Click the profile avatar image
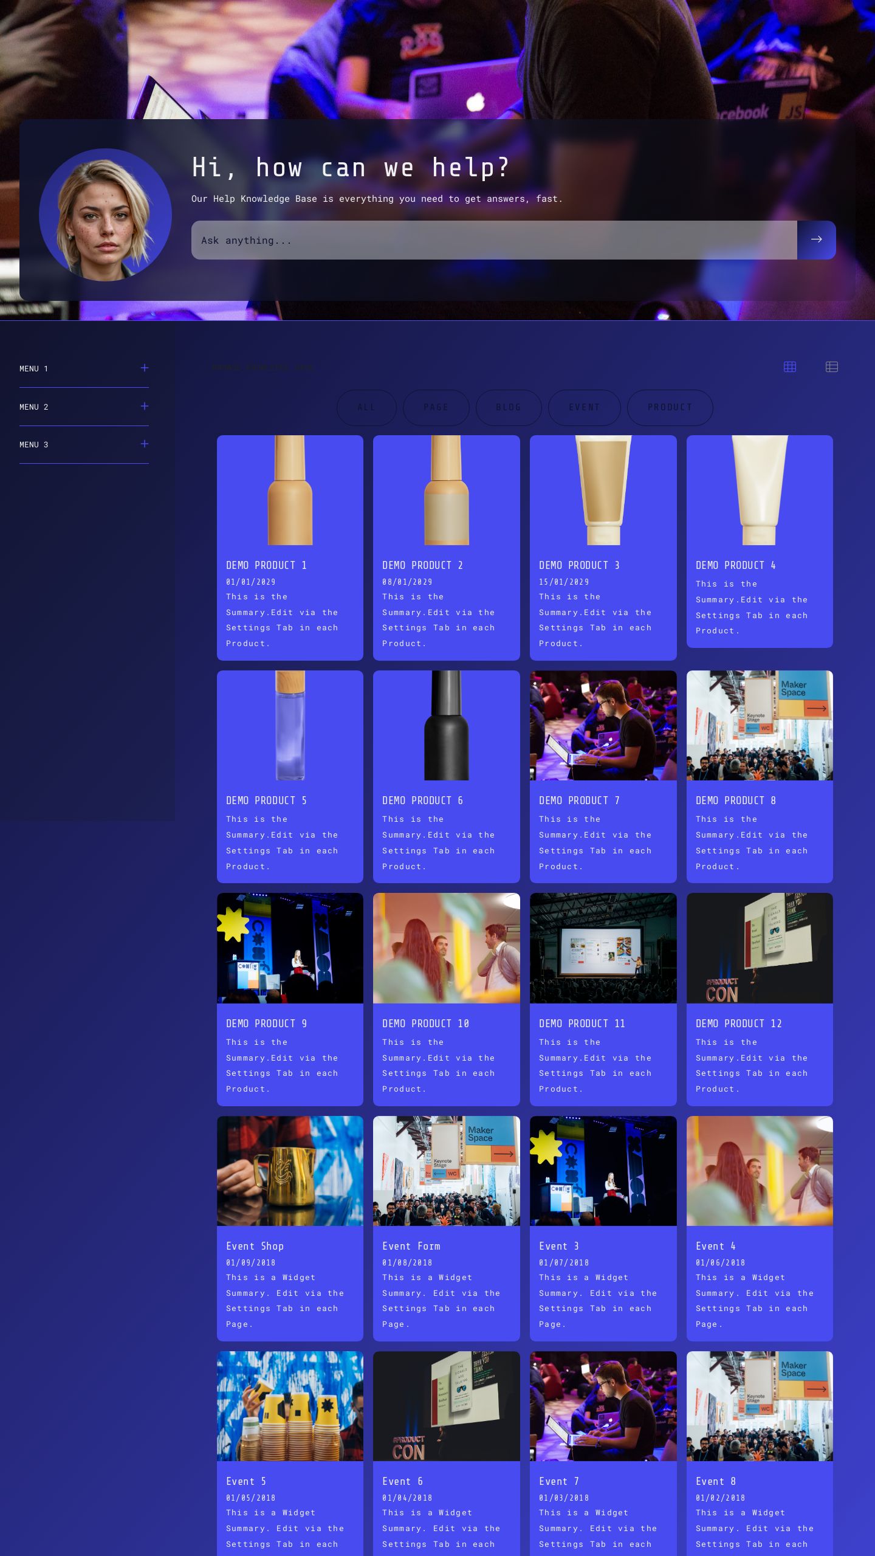The height and width of the screenshot is (1556, 875). pos(105,215)
